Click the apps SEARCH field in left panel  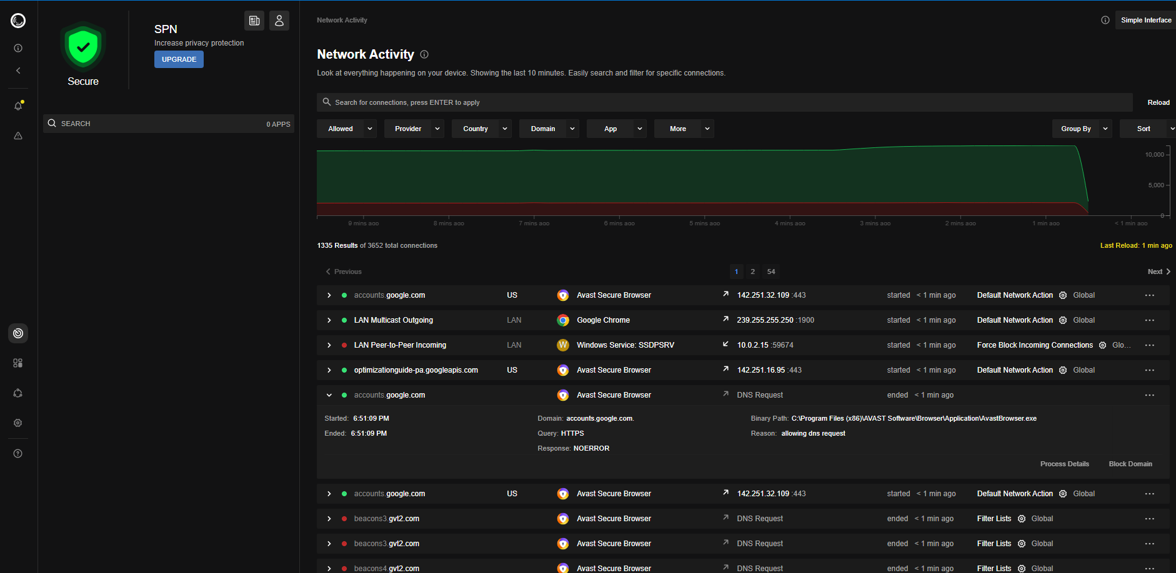(169, 124)
